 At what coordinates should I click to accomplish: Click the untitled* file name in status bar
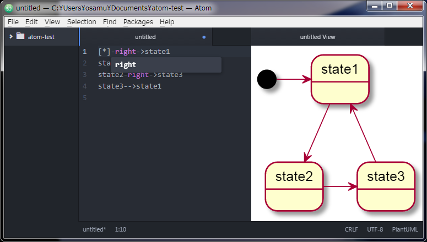(94, 229)
